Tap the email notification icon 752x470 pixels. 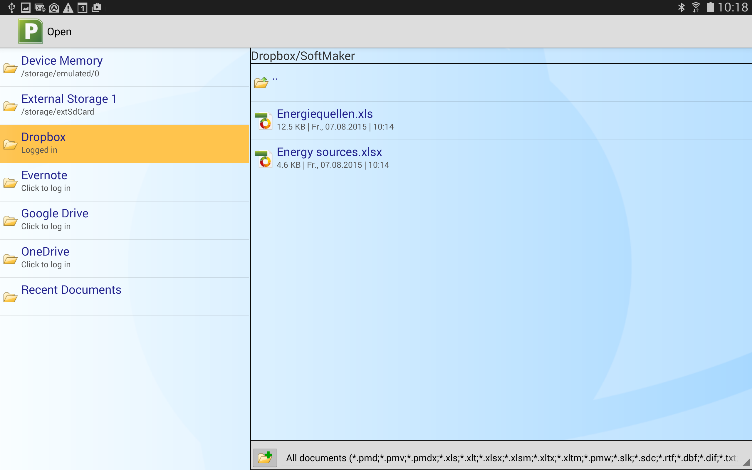coord(40,7)
